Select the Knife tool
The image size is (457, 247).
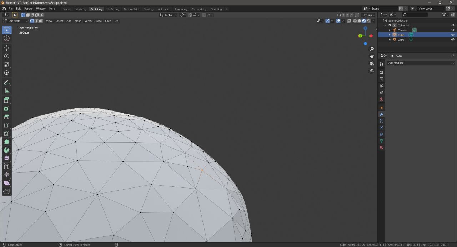click(7, 133)
